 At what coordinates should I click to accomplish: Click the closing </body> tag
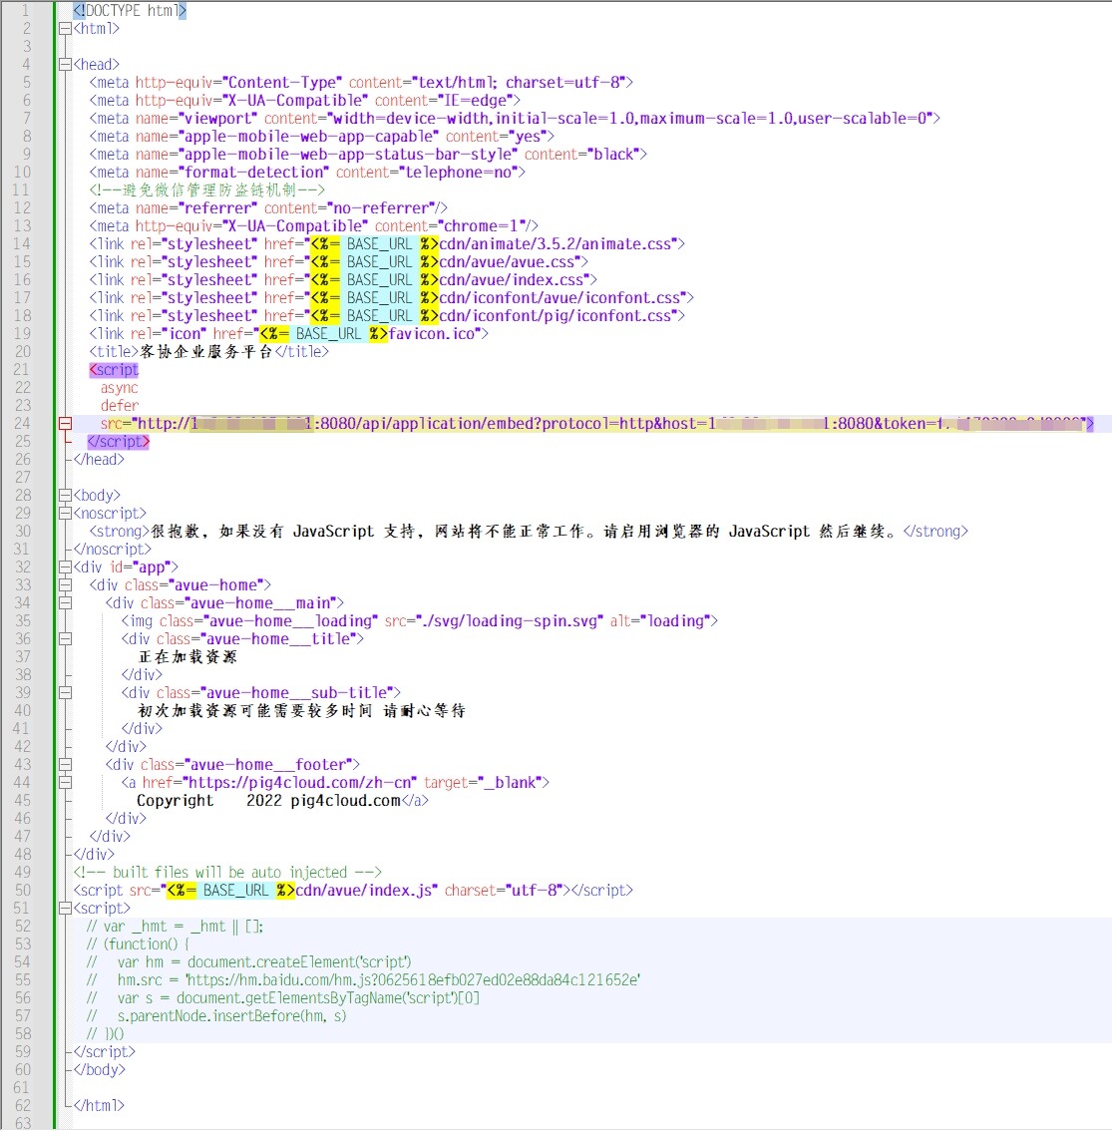pos(99,1070)
